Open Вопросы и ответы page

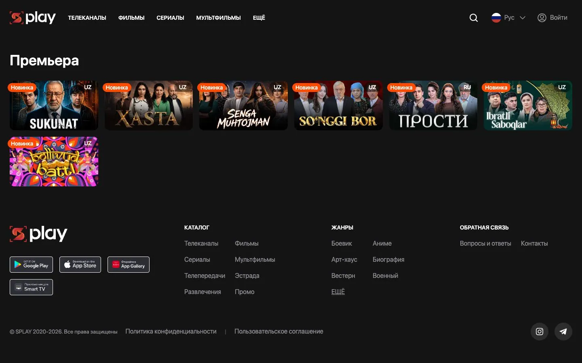[485, 244]
